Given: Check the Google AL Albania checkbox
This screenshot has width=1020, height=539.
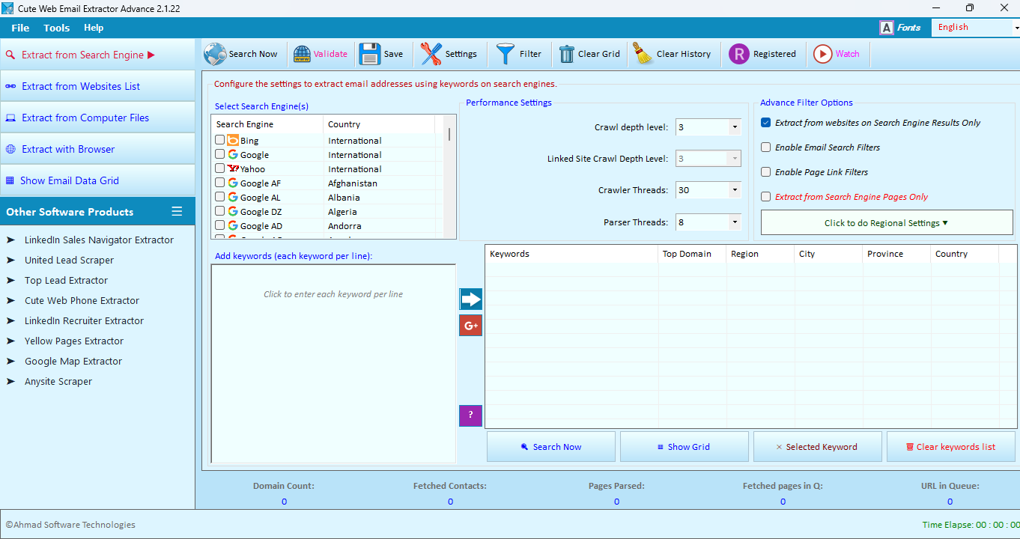Looking at the screenshot, I should pos(219,197).
